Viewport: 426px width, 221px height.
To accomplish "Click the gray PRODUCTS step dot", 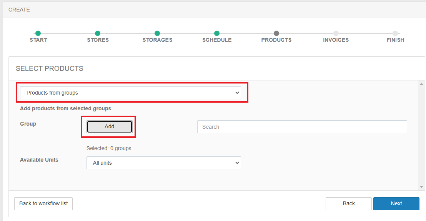I will click(x=276, y=33).
